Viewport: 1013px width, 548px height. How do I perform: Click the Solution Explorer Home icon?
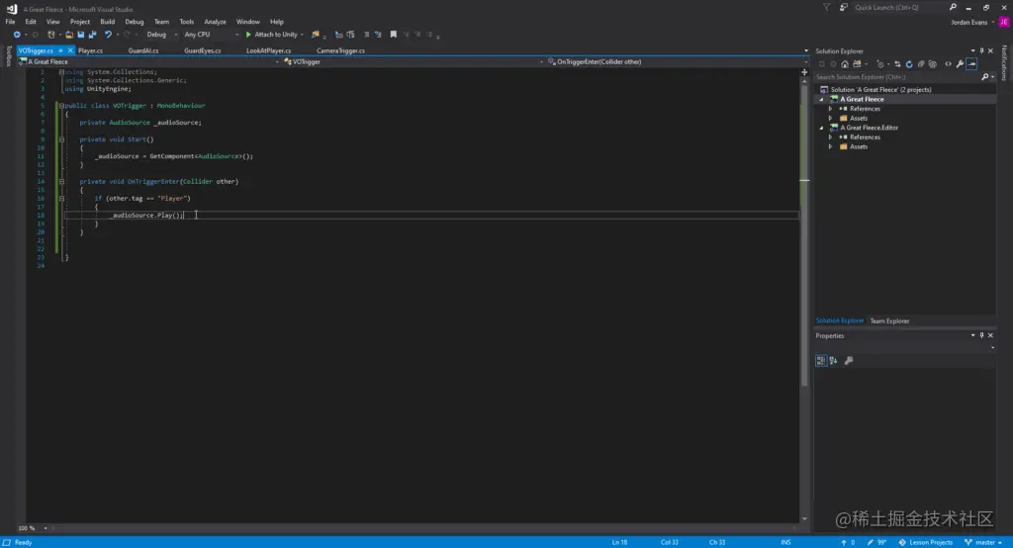pos(845,64)
